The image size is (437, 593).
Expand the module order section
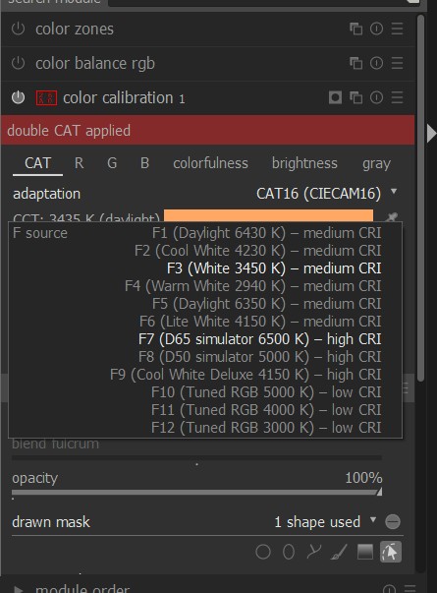[x=18, y=589]
